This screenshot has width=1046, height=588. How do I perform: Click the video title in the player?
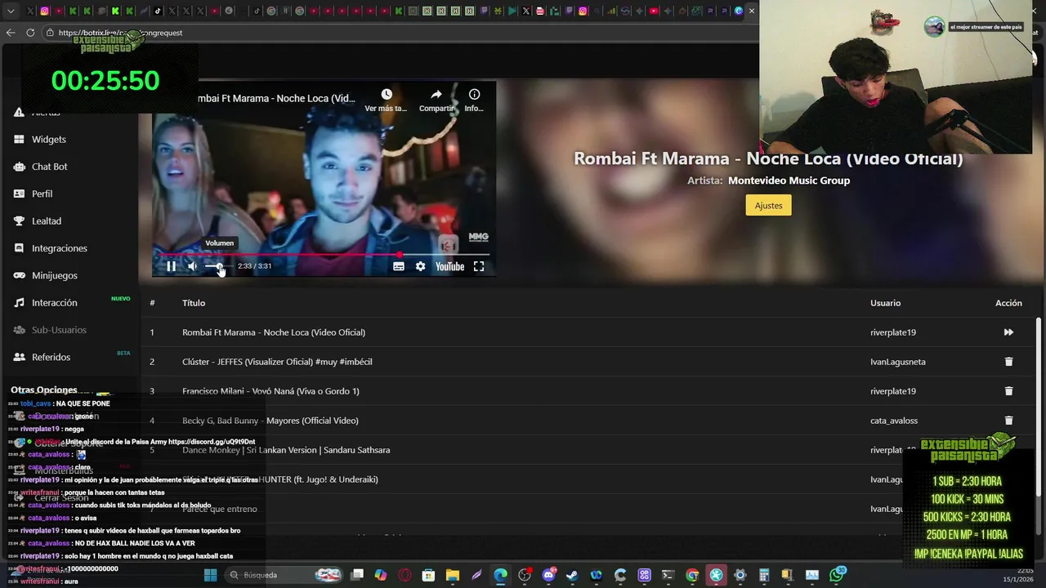[x=275, y=98]
